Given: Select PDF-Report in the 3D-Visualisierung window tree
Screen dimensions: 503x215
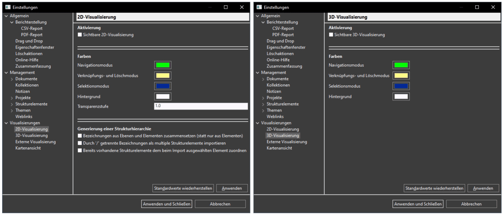Looking at the screenshot, I should tap(283, 35).
